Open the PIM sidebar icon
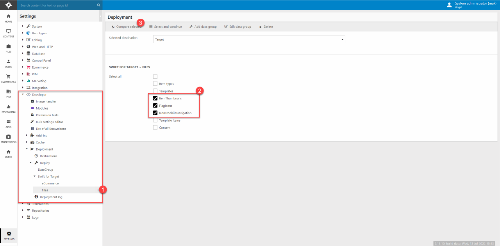The width and height of the screenshot is (500, 246). 9,94
